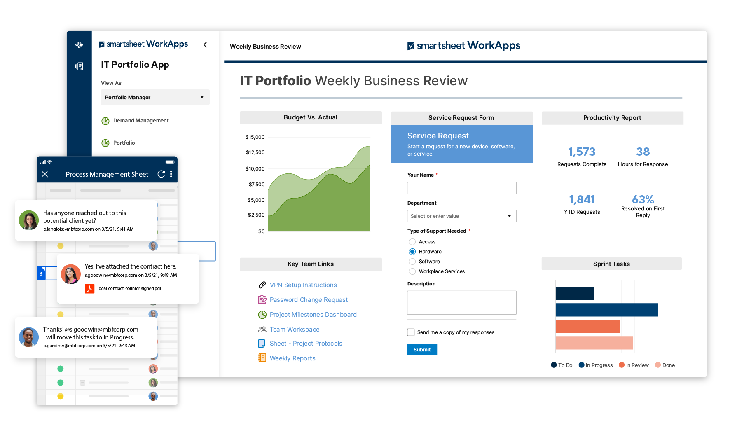Click the smartsheet WorkApps logo in header
The image size is (737, 437).
pos(463,46)
